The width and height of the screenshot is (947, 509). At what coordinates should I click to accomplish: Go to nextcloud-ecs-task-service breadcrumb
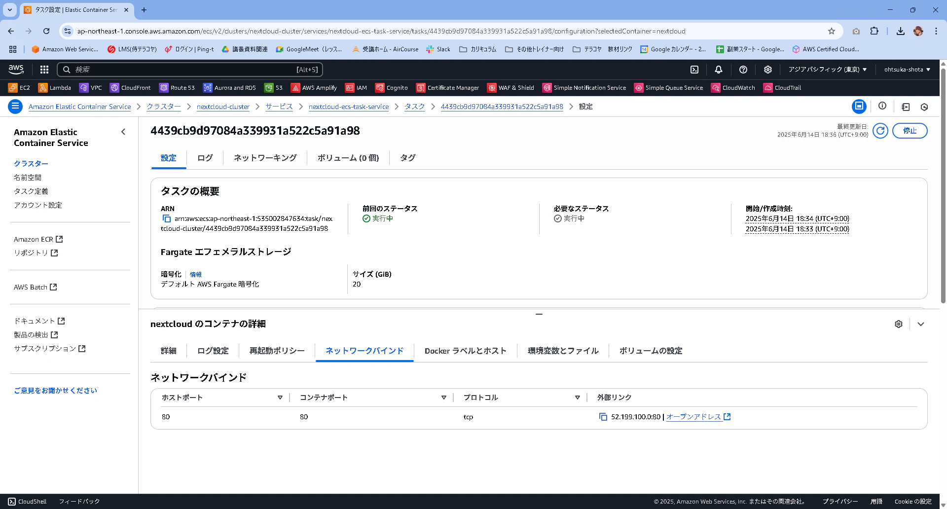click(x=349, y=107)
